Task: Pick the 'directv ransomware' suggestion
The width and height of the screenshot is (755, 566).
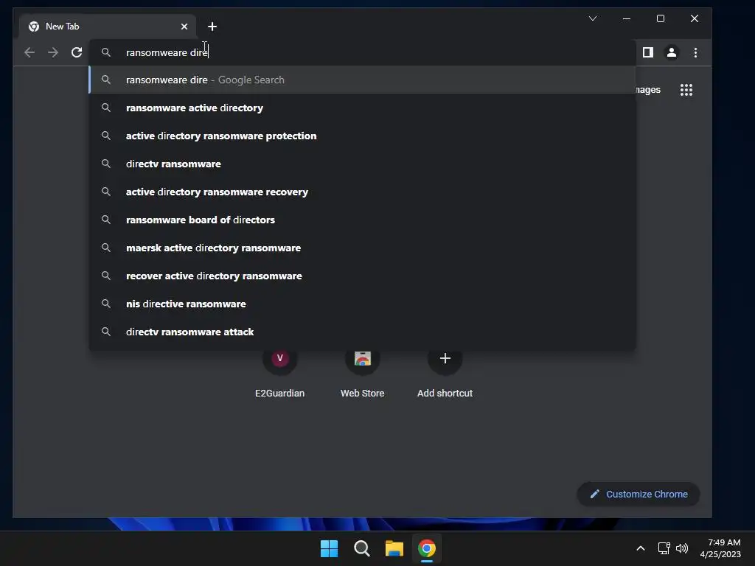Action: tap(362, 164)
